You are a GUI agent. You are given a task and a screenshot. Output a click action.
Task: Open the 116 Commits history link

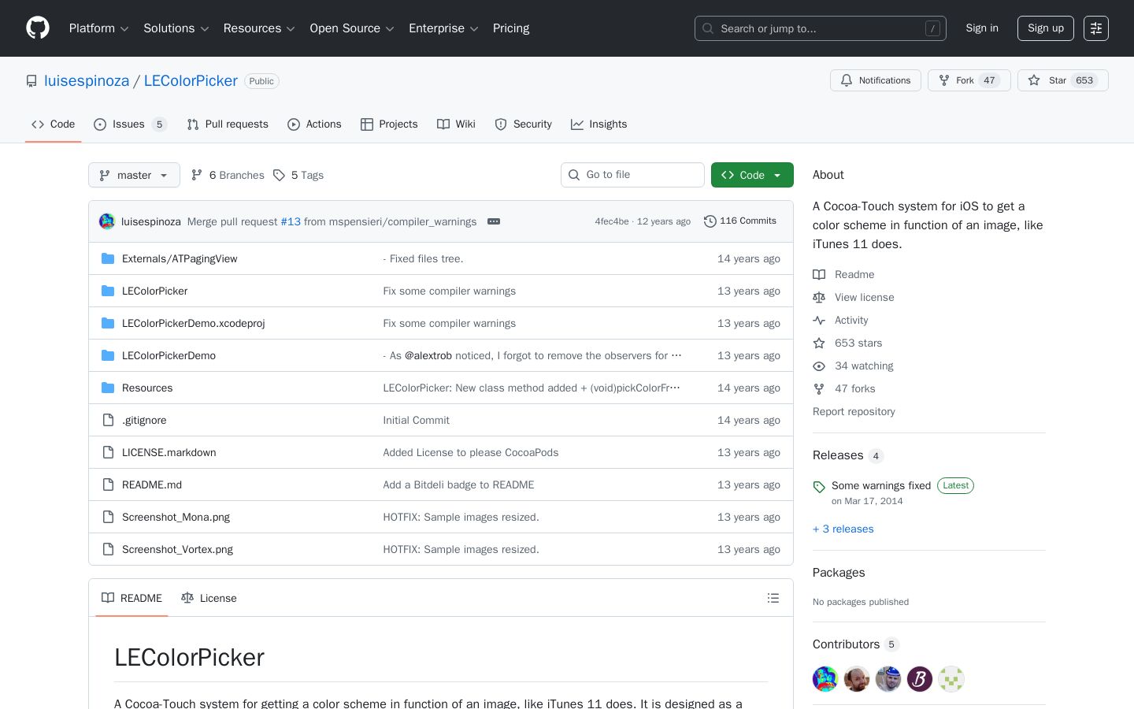[740, 221]
